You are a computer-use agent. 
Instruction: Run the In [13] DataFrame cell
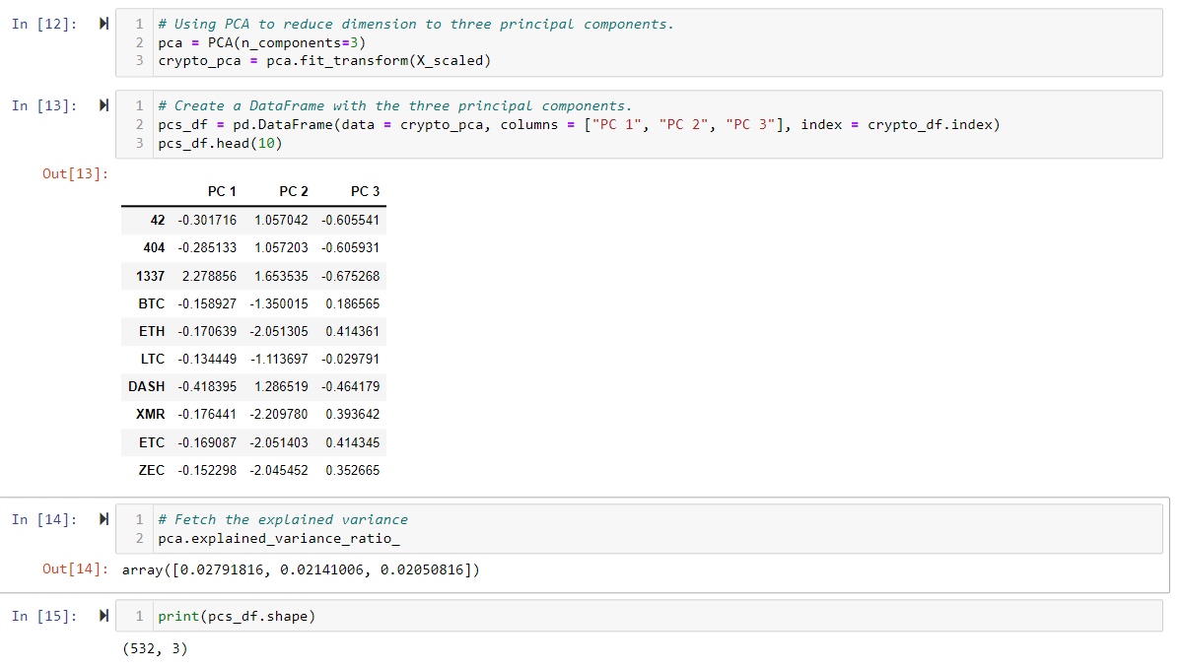point(104,105)
